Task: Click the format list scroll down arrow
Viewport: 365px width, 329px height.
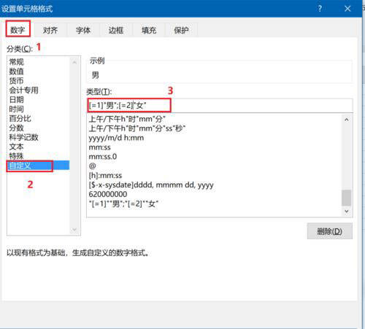Action: pos(347,212)
